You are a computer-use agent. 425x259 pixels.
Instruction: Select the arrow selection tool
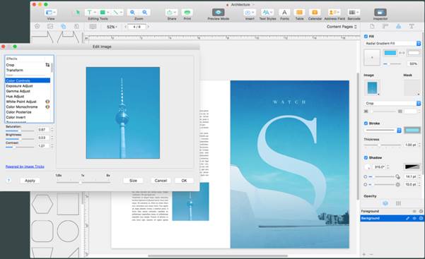[x=78, y=13]
